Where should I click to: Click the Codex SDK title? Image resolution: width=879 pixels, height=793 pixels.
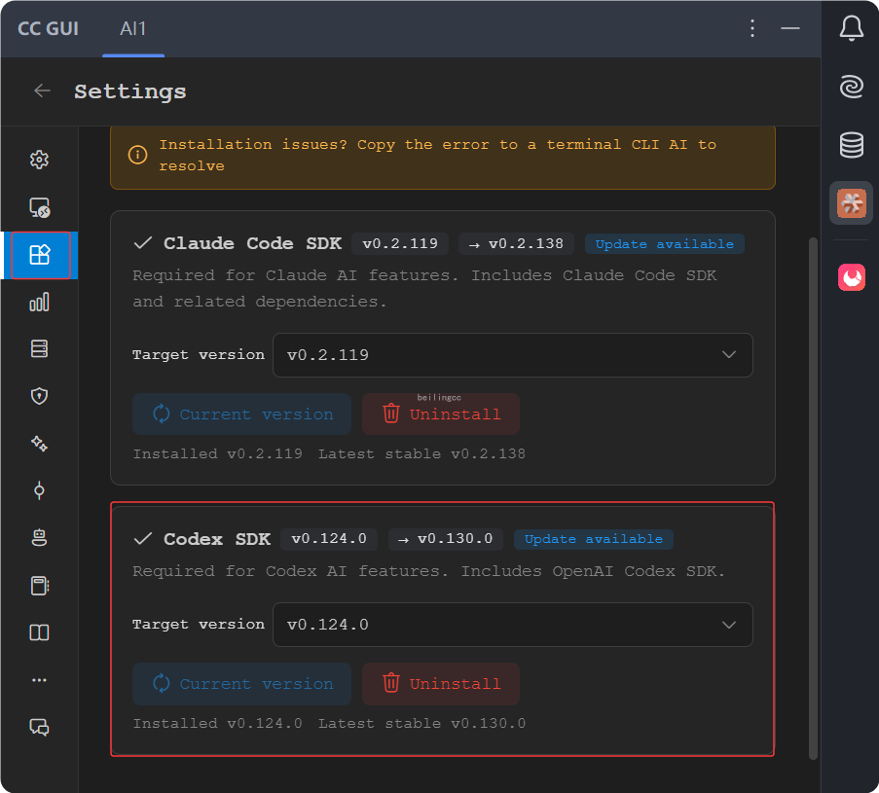click(x=217, y=539)
